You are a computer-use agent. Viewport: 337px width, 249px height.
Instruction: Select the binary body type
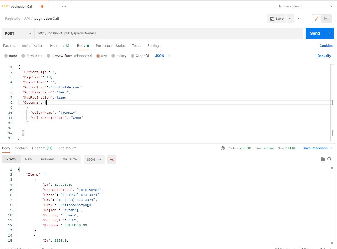[x=119, y=56]
